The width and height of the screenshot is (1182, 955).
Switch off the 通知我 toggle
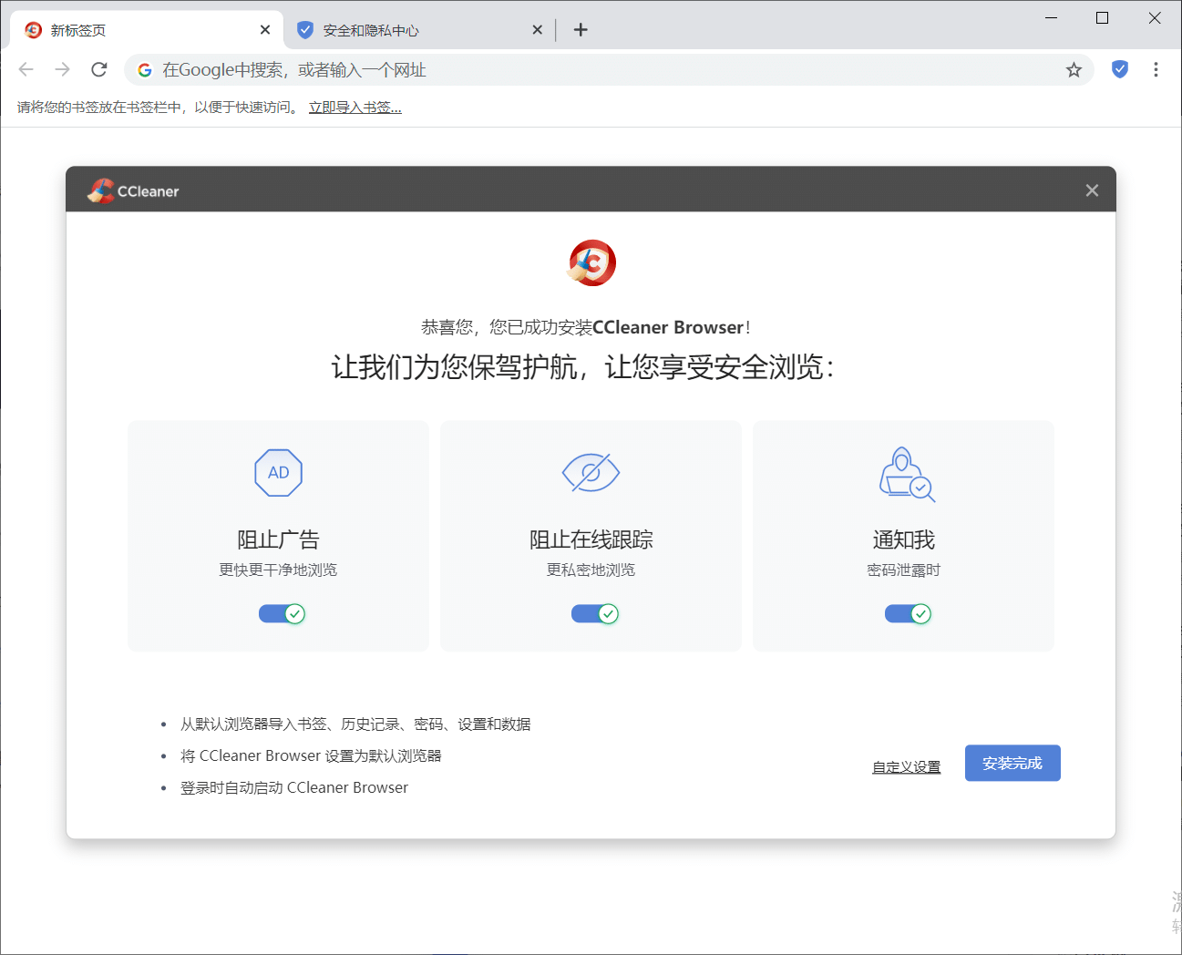908,614
